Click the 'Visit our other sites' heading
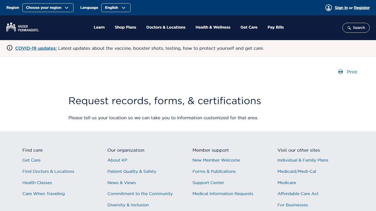Image resolution: width=376 pixels, height=211 pixels. pyautogui.click(x=299, y=150)
